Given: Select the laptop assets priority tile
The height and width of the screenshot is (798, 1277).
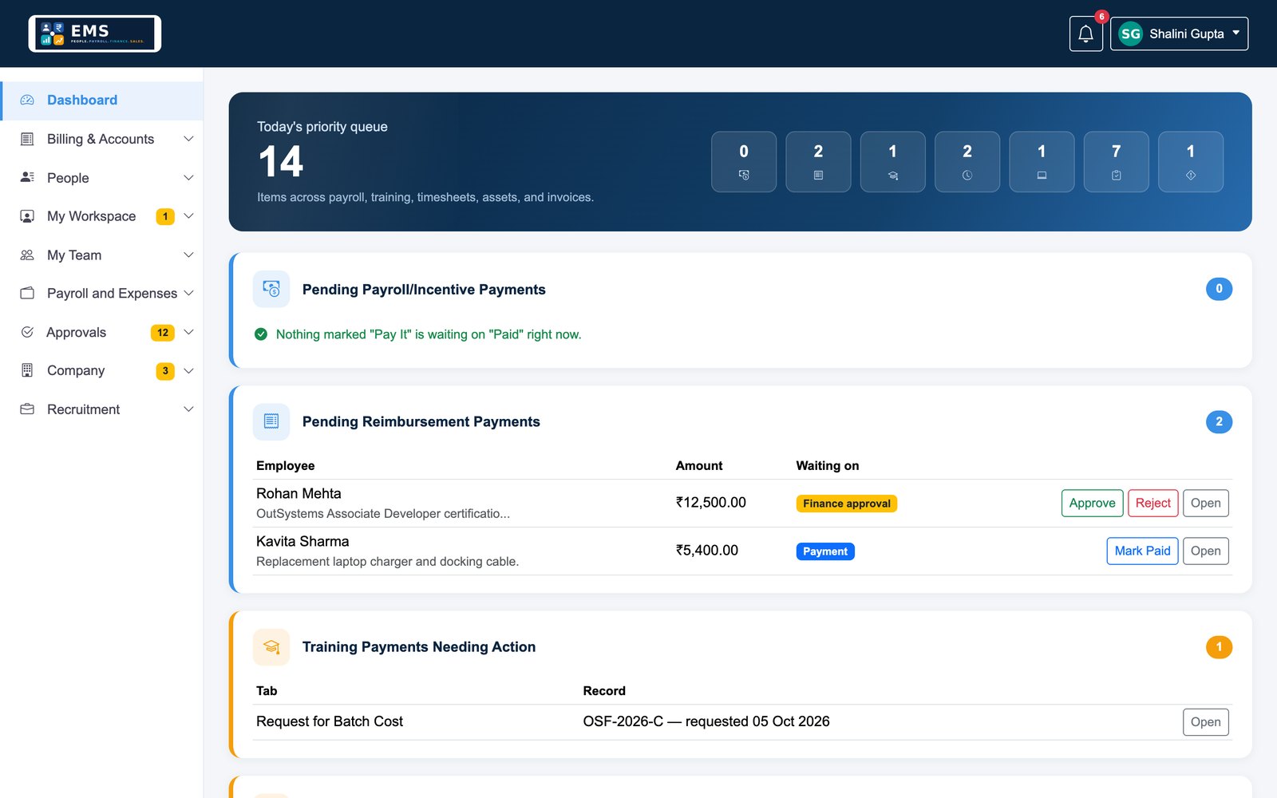Looking at the screenshot, I should tap(1042, 162).
